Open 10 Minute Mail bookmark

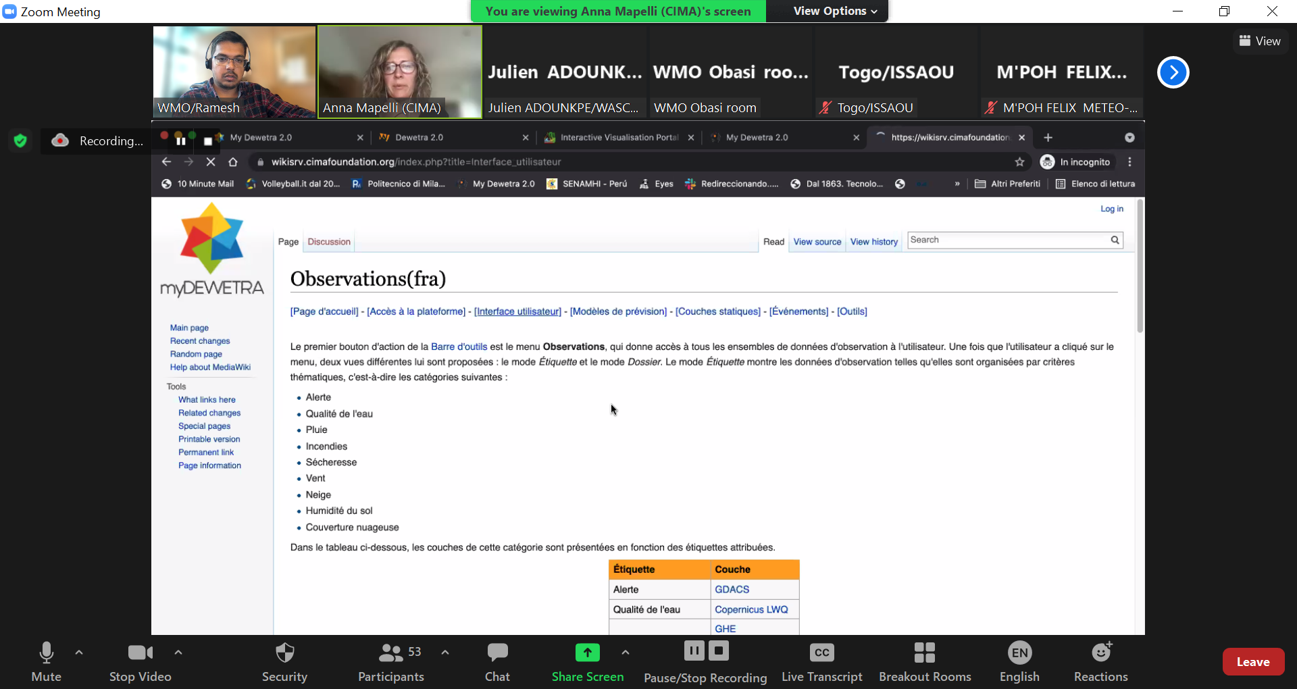(x=198, y=184)
